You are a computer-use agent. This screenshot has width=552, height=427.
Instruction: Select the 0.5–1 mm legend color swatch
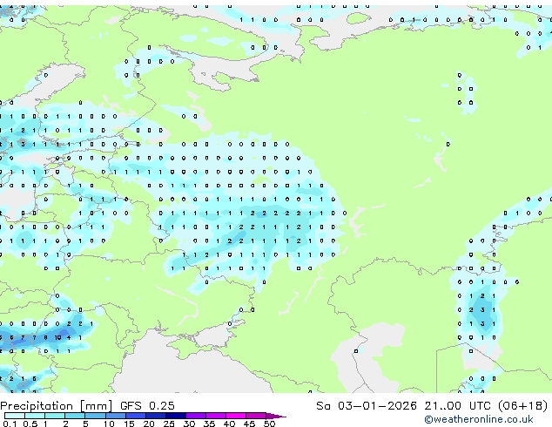click(35, 416)
